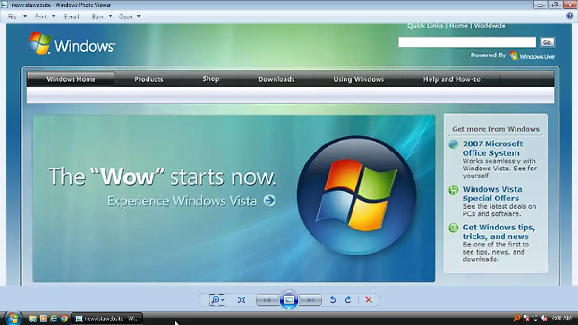
Task: Launch Windows Media Player from Quick Launch
Action: 43,319
